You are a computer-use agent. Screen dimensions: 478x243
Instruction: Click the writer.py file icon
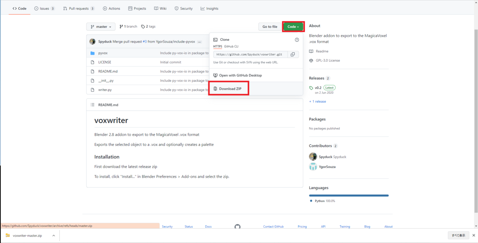tap(93, 90)
